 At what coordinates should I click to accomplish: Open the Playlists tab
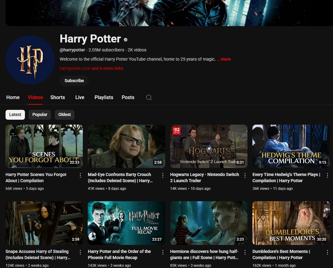(x=104, y=97)
